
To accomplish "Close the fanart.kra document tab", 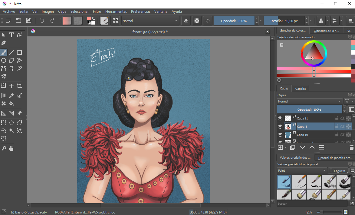I will coord(267,32).
